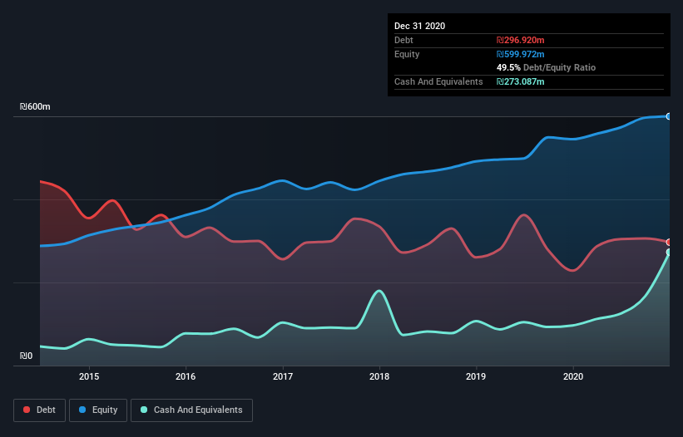Click the Equity label in tooltip
Viewport: 683px width, 437px height.
407,54
